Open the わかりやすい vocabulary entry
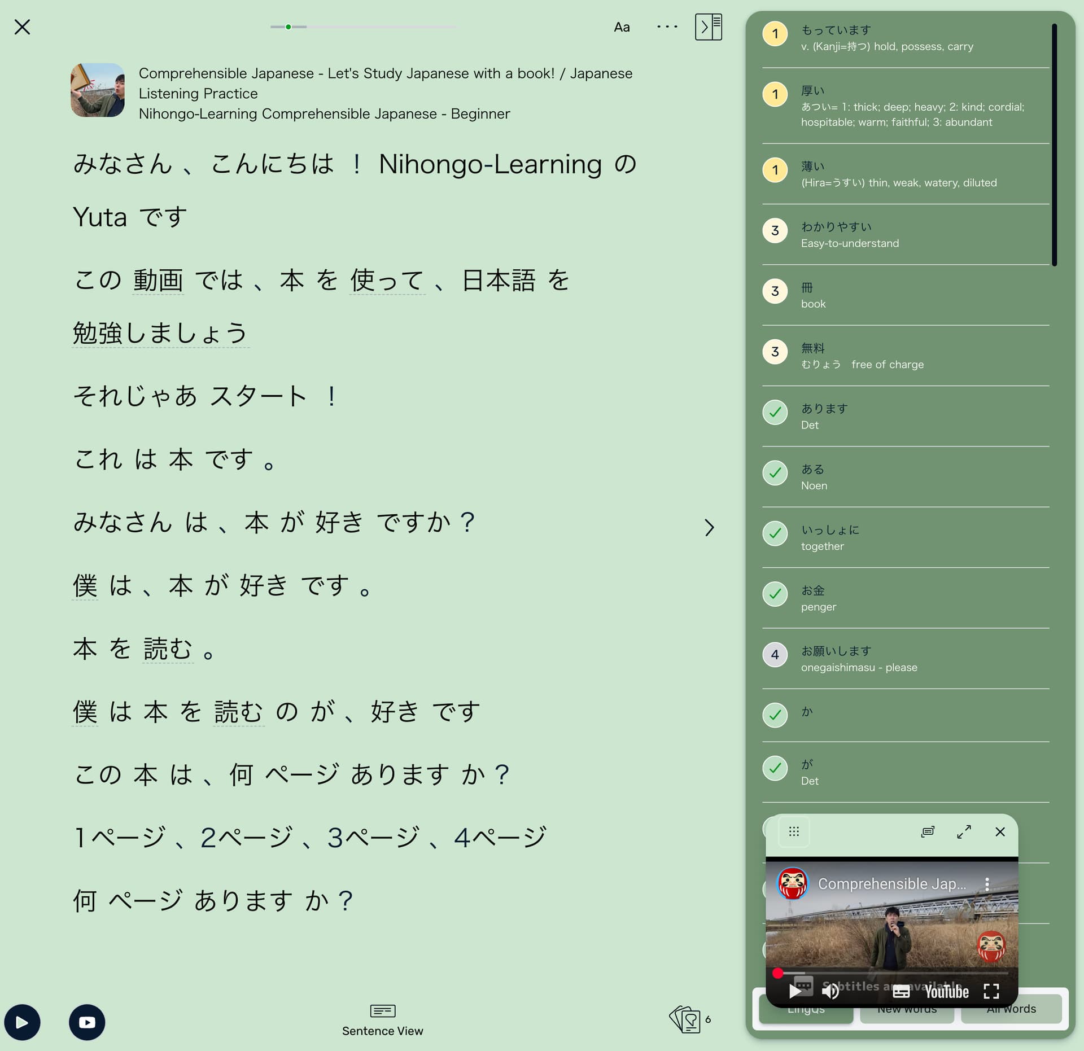 (906, 235)
